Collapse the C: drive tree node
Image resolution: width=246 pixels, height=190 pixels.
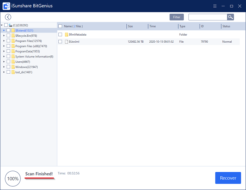pyautogui.click(x=2, y=25)
